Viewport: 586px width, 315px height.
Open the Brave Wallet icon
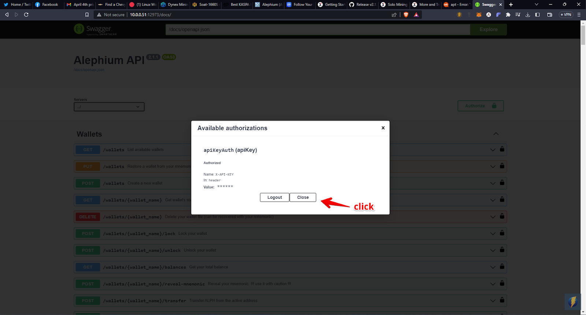[x=550, y=15]
